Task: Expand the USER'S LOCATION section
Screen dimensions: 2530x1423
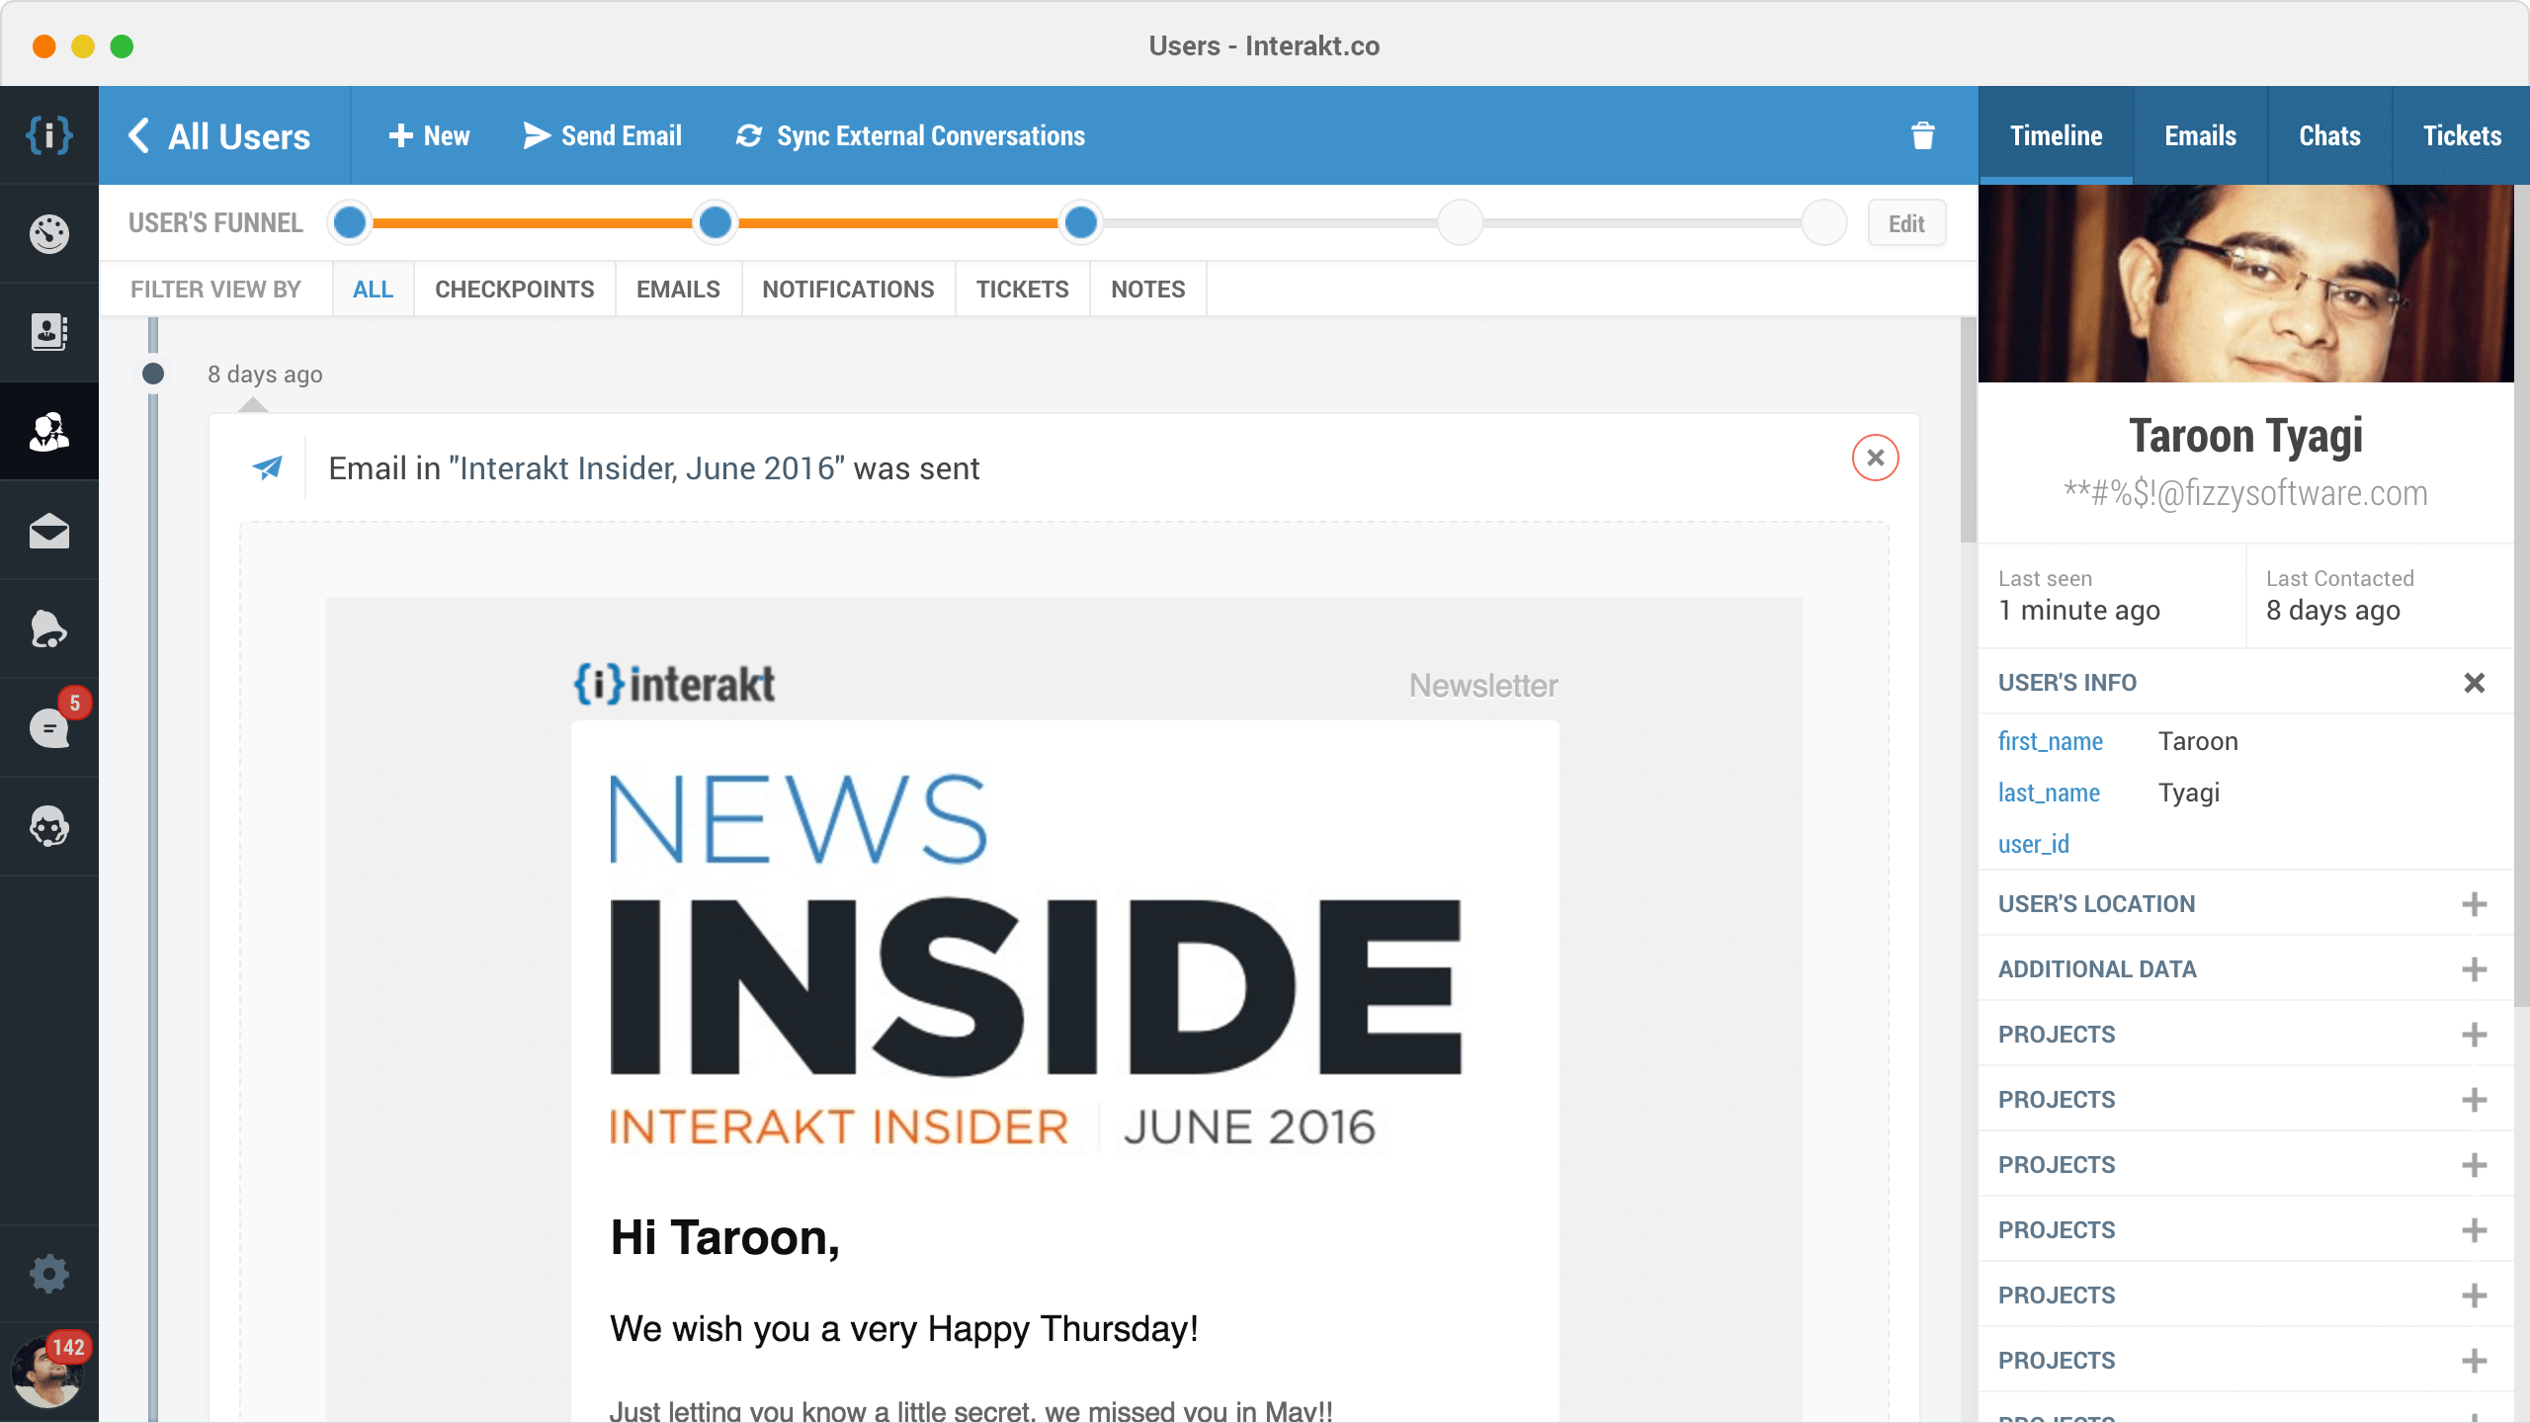Action: (x=2474, y=904)
